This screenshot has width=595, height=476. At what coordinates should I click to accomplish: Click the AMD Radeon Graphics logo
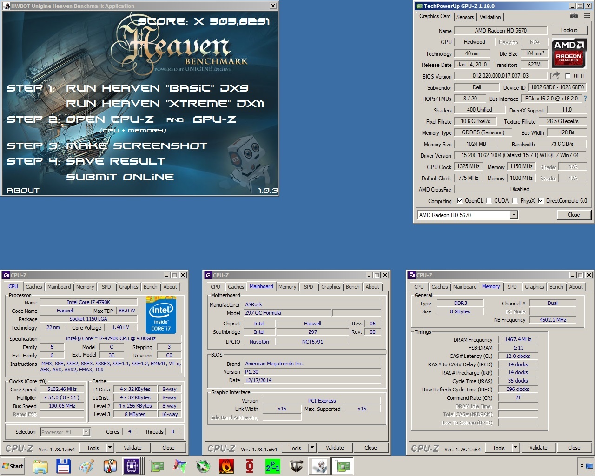[x=569, y=53]
